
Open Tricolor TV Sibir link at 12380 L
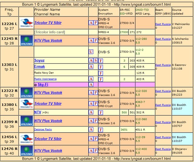(x=48, y=104)
